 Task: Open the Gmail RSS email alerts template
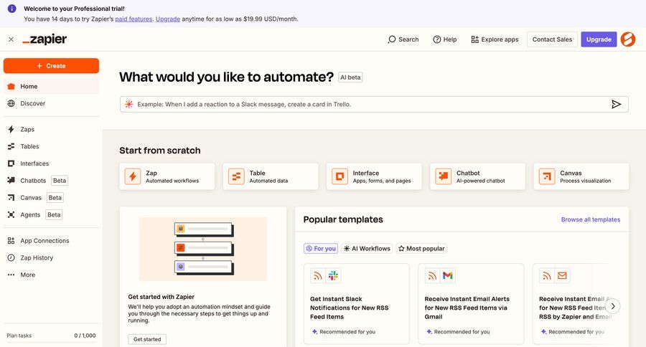click(471, 304)
